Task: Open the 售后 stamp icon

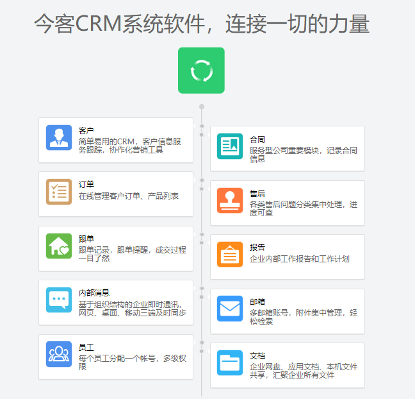Action: click(230, 200)
